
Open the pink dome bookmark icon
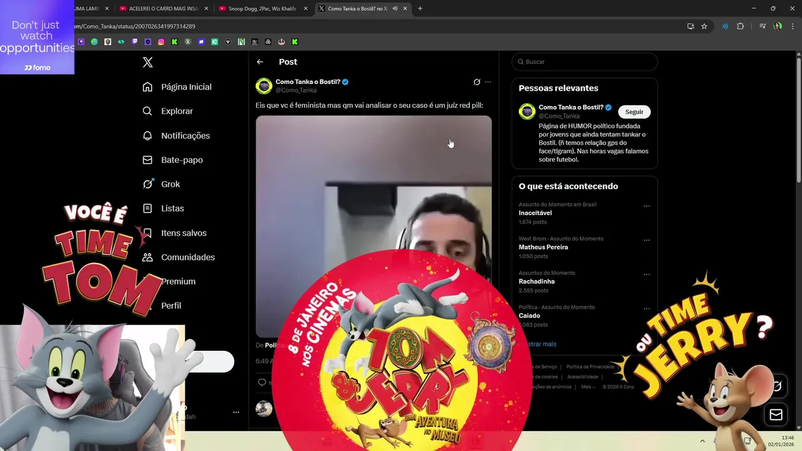tap(281, 42)
